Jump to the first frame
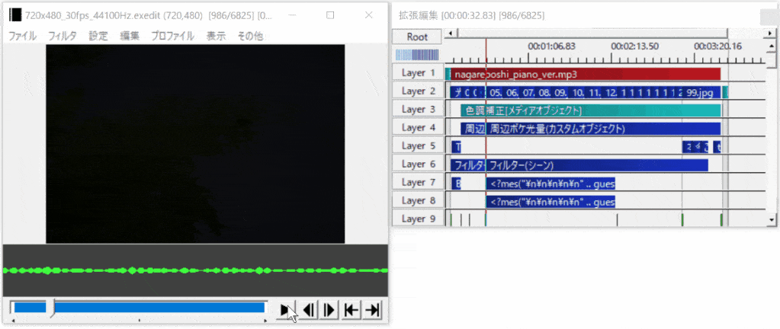This screenshot has width=780, height=329. 351,309
